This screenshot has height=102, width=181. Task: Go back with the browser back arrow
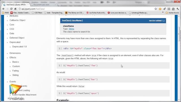[3, 9]
